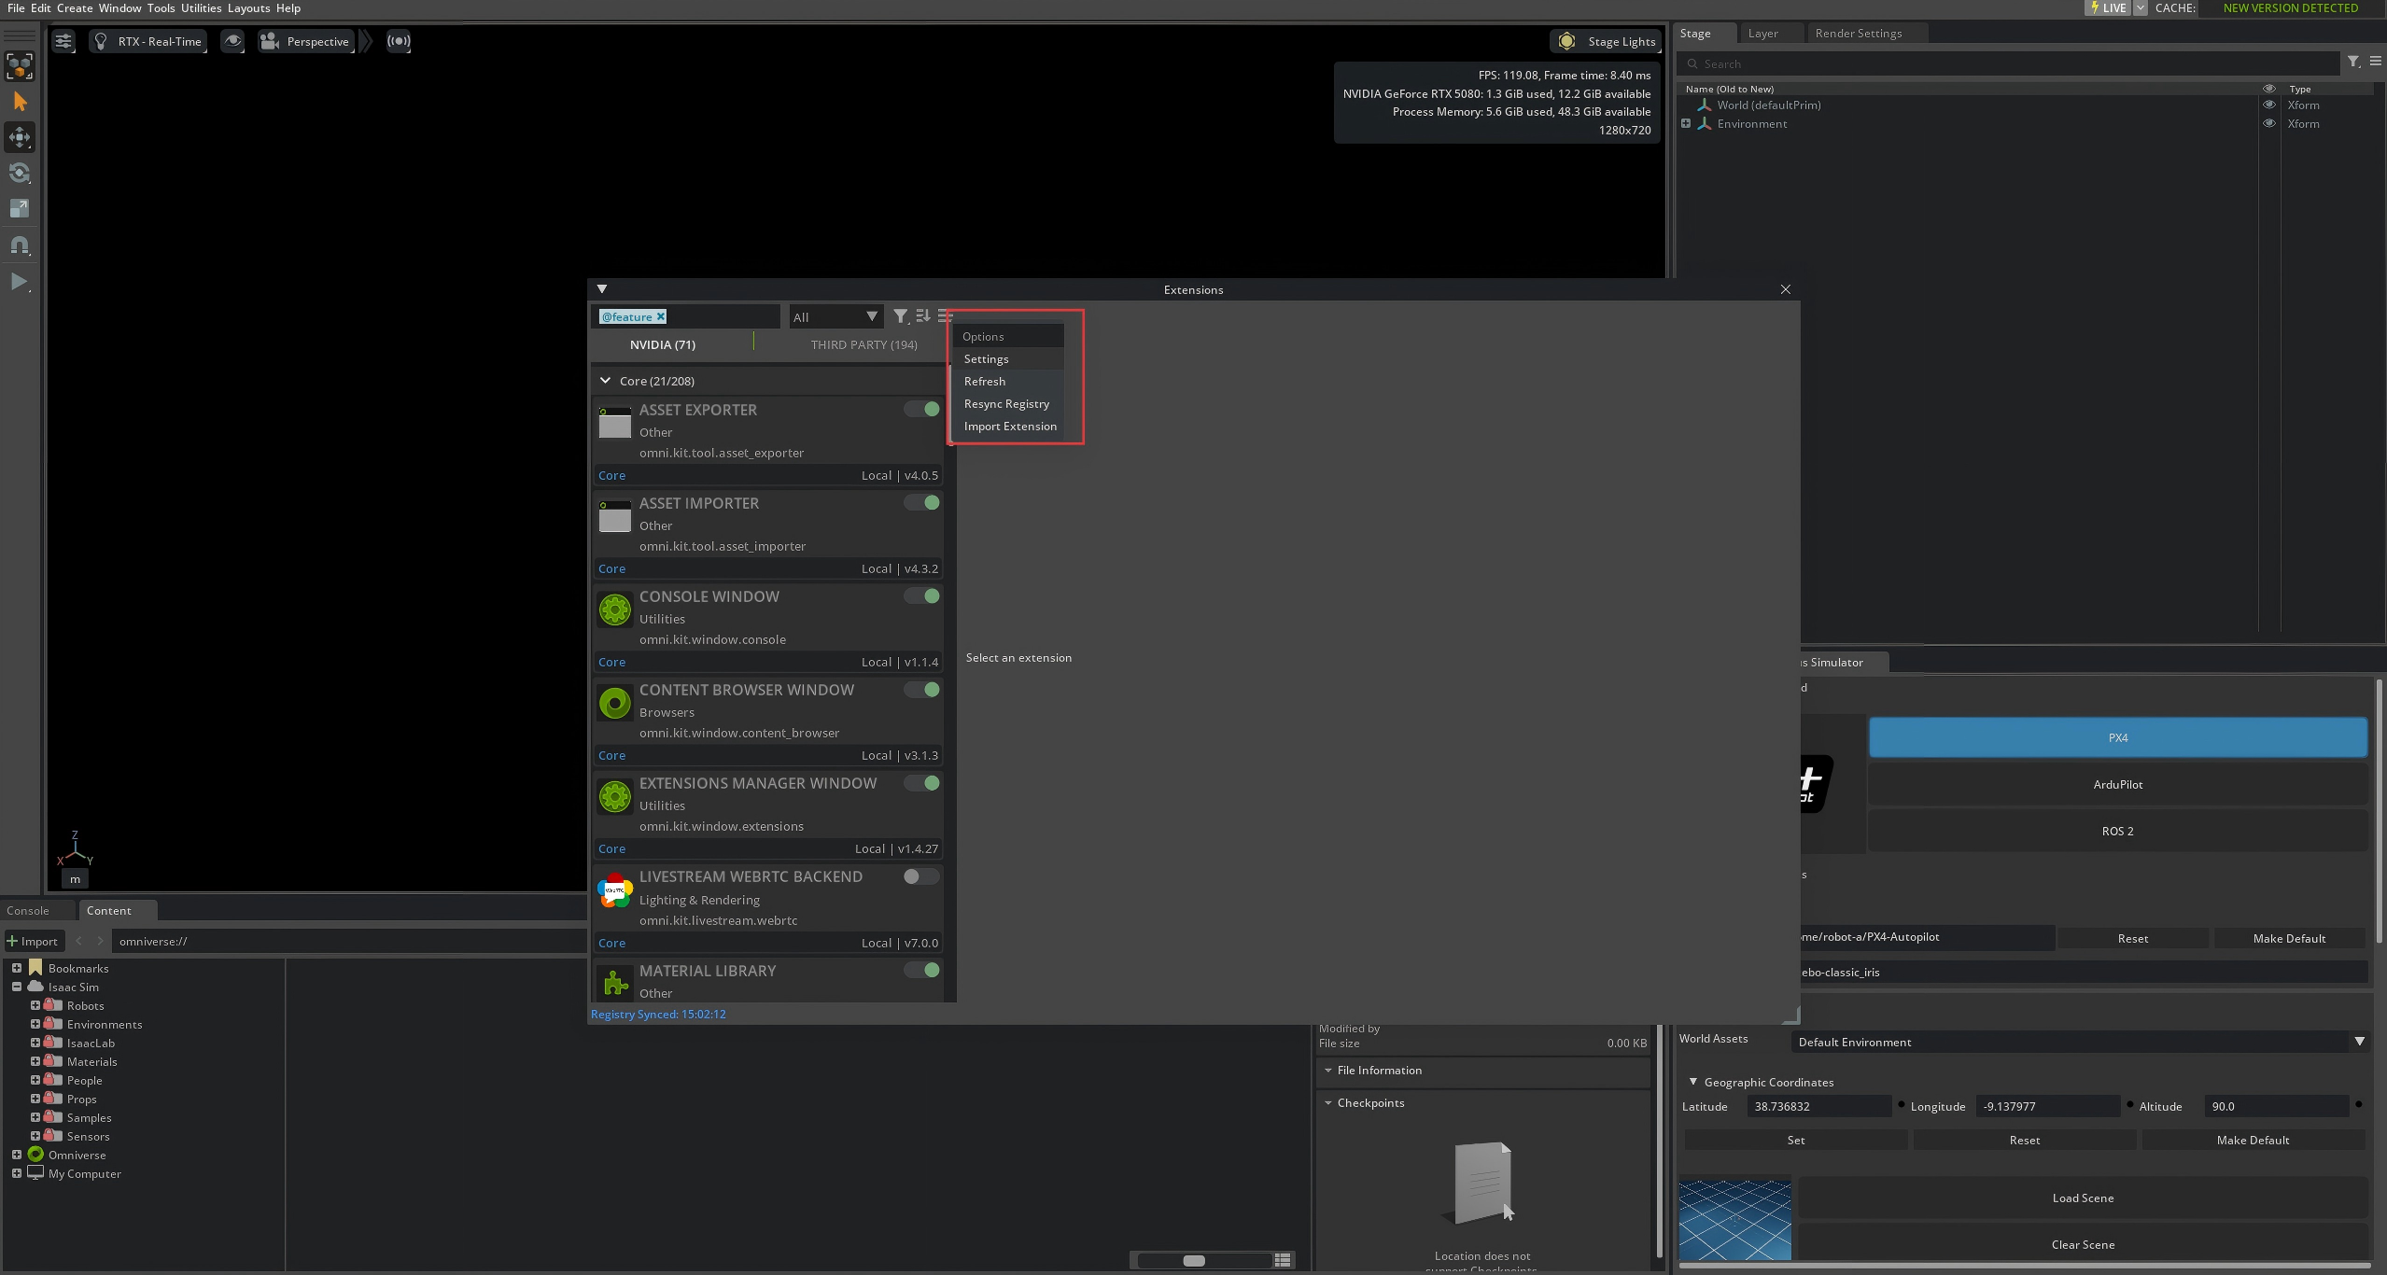Select the THIRD PARTY (194) extensions tab
The width and height of the screenshot is (2387, 1275).
[x=864, y=344]
